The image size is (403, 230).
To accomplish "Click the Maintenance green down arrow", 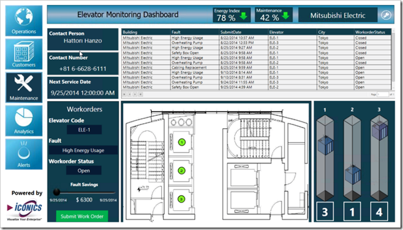I will pyautogui.click(x=285, y=16).
